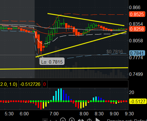
Task: Click the 7:00 time axis label
Action: [x=54, y=114]
